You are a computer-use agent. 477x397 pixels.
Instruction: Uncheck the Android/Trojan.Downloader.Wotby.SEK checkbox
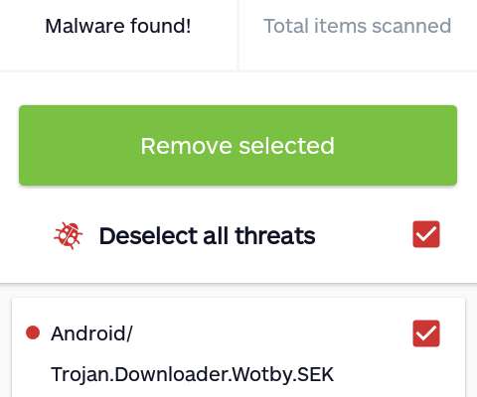426,333
